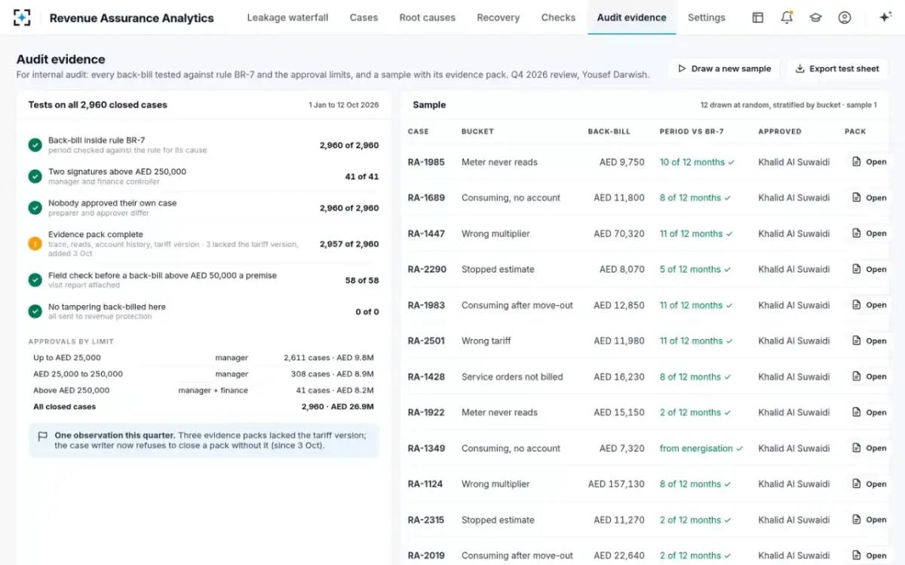905x565 pixels.
Task: Click '2,611 cases · AED 9.8M' value
Action: [x=329, y=358]
